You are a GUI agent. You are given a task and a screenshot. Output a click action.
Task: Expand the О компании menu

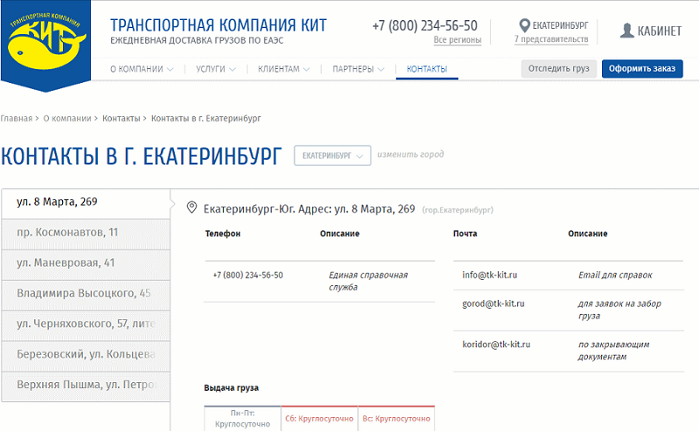pyautogui.click(x=142, y=69)
